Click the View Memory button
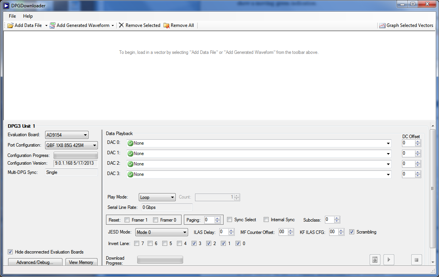 [81, 262]
